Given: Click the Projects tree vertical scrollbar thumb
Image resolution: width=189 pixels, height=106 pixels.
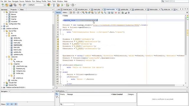Looking at the screenshot, I should (53, 55).
